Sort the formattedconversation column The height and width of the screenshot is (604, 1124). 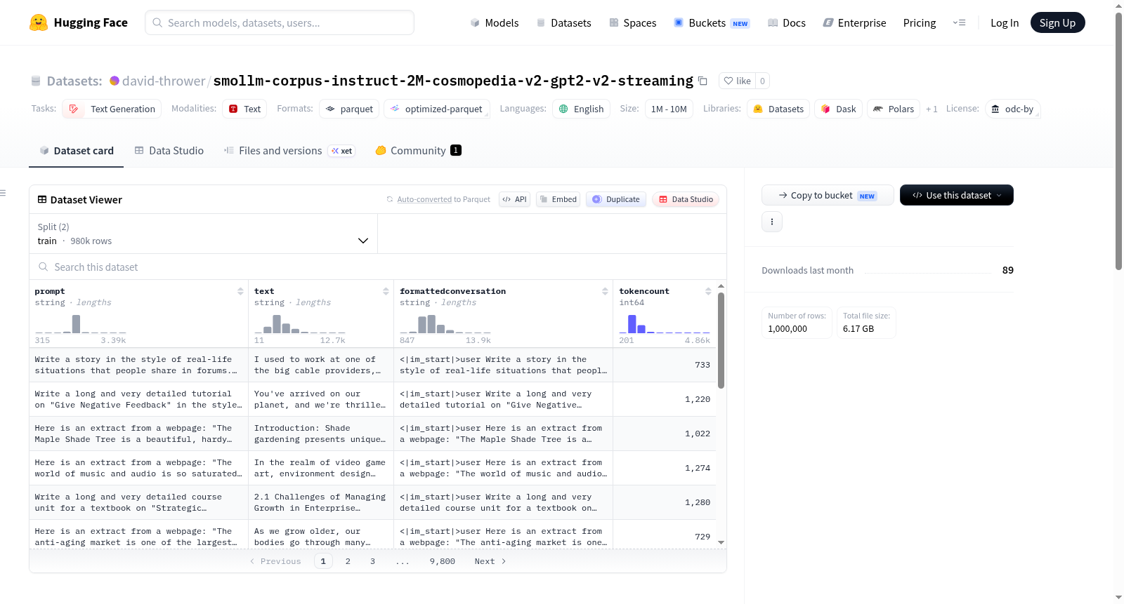pyautogui.click(x=605, y=291)
